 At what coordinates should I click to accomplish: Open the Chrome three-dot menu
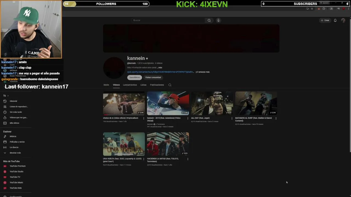pyautogui.click(x=349, y=9)
